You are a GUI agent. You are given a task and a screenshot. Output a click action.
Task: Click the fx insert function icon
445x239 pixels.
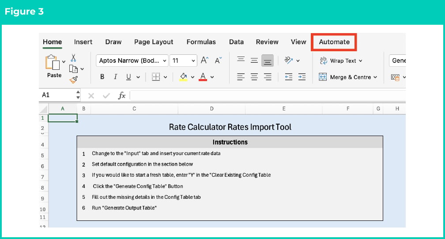tap(122, 95)
